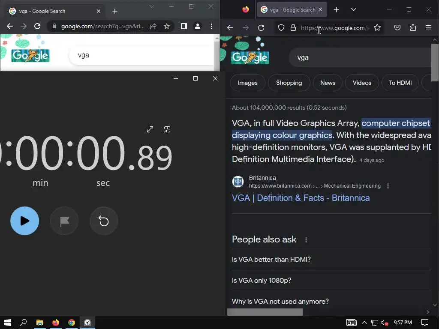Show hidden system tray icons
The image size is (439, 329).
[x=364, y=323]
